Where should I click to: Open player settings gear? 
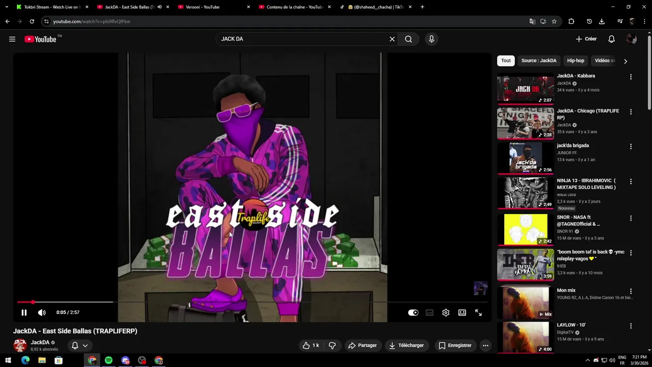tap(446, 312)
